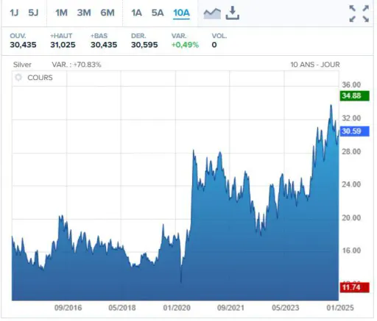Viewport: 377px width, 321px height.
Task: Choose the 10A time range
Action: pos(181,12)
